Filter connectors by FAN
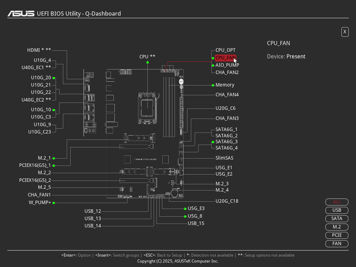This screenshot has height=267, width=356. [337, 244]
